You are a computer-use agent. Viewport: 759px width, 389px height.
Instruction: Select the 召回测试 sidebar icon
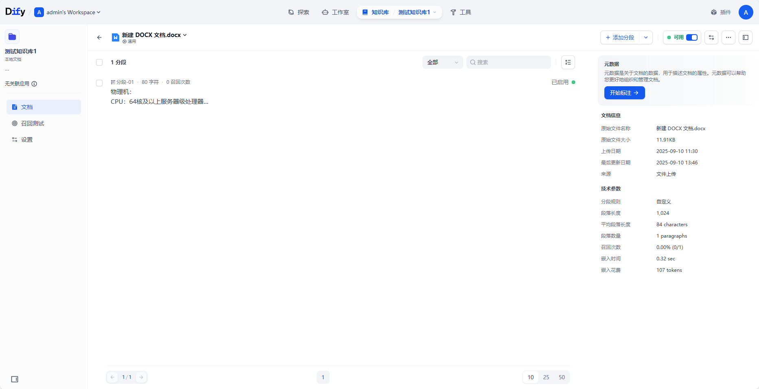tap(15, 123)
